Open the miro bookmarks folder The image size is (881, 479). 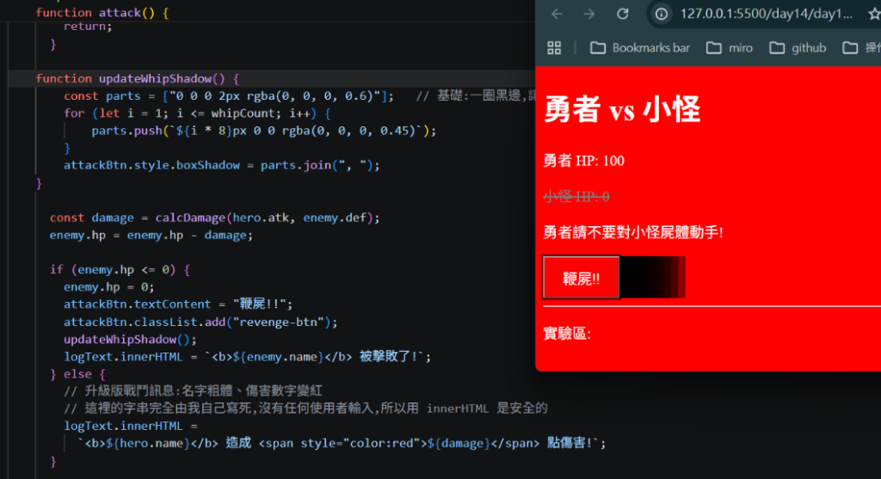click(x=730, y=48)
